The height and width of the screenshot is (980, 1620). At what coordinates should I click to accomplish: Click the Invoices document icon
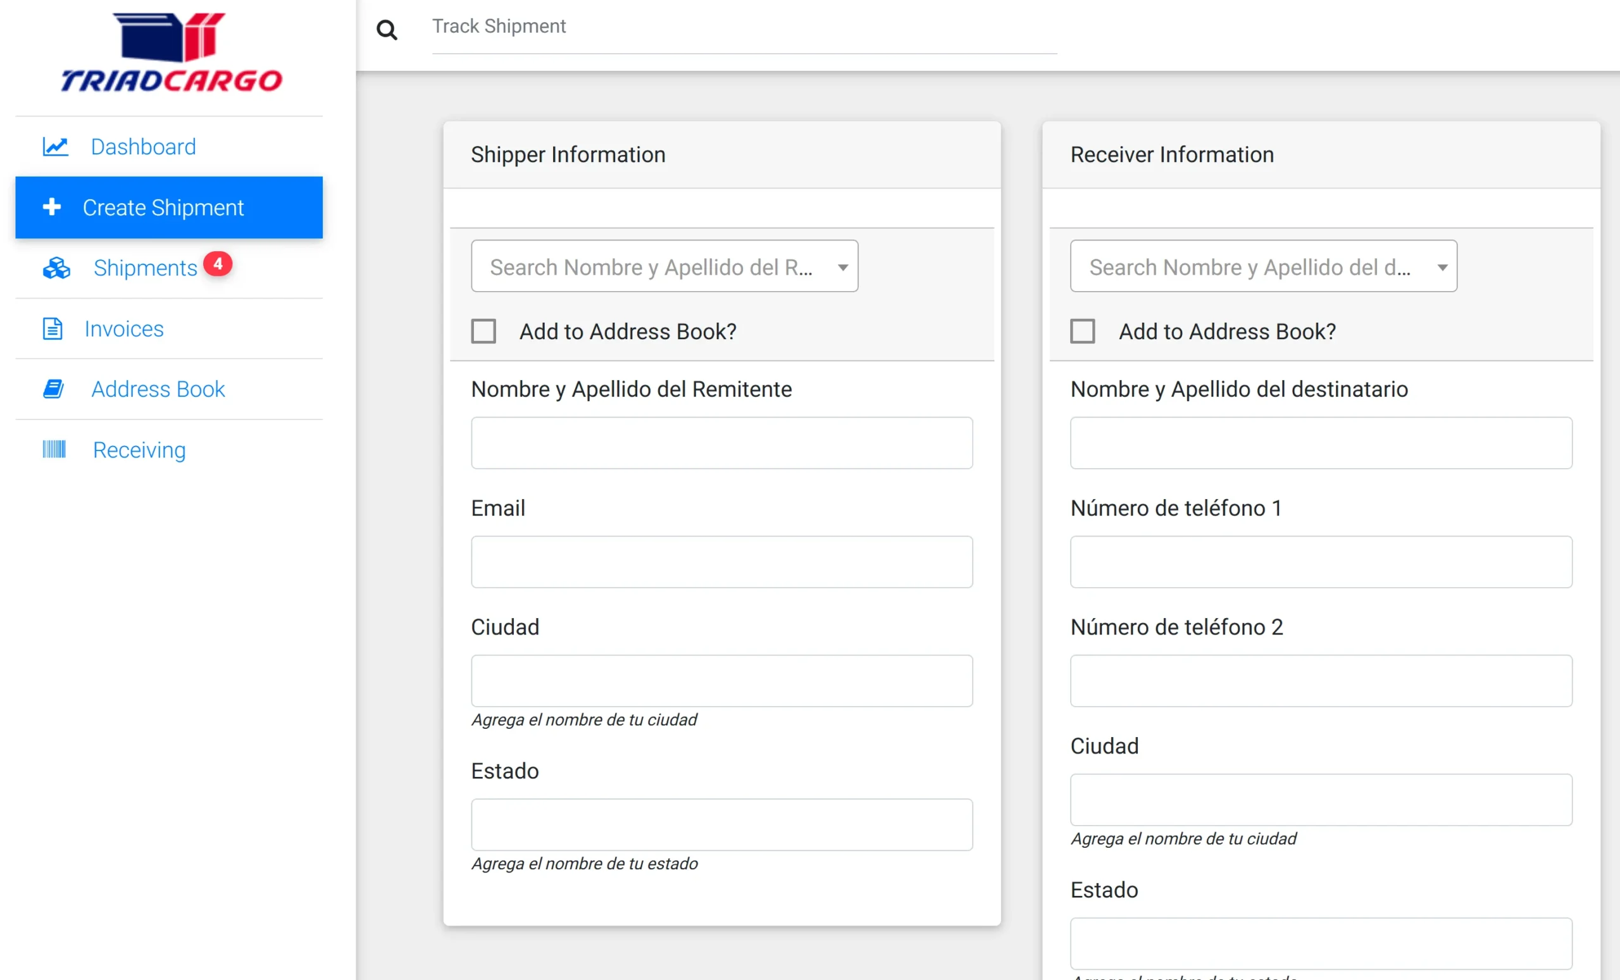click(53, 328)
